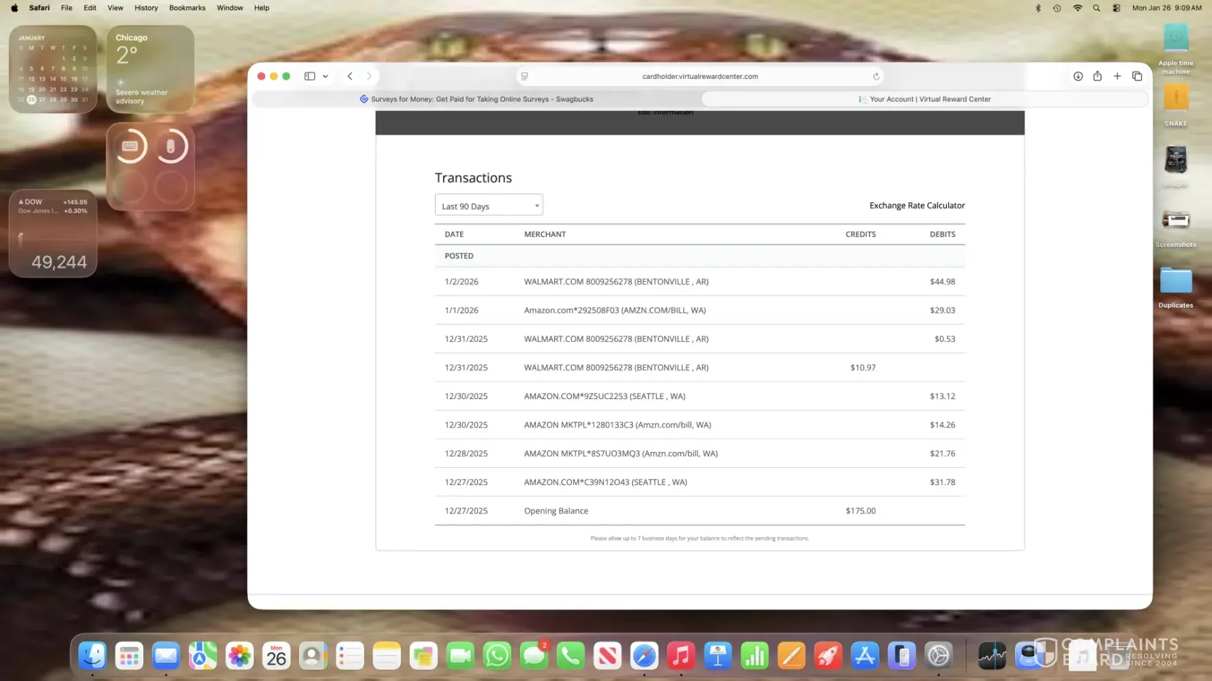Viewport: 1212px width, 681px height.
Task: Open the Time Machine menu bar icon
Action: pyautogui.click(x=1057, y=8)
